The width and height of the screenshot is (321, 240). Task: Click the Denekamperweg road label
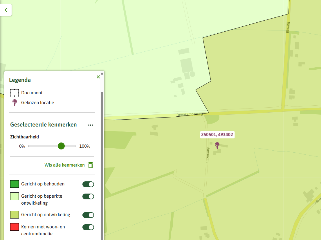click(190, 114)
